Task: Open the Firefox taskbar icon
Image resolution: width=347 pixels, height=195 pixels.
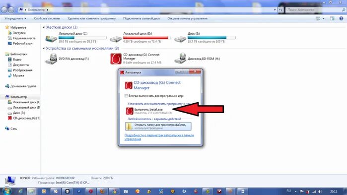Action: 102,191
